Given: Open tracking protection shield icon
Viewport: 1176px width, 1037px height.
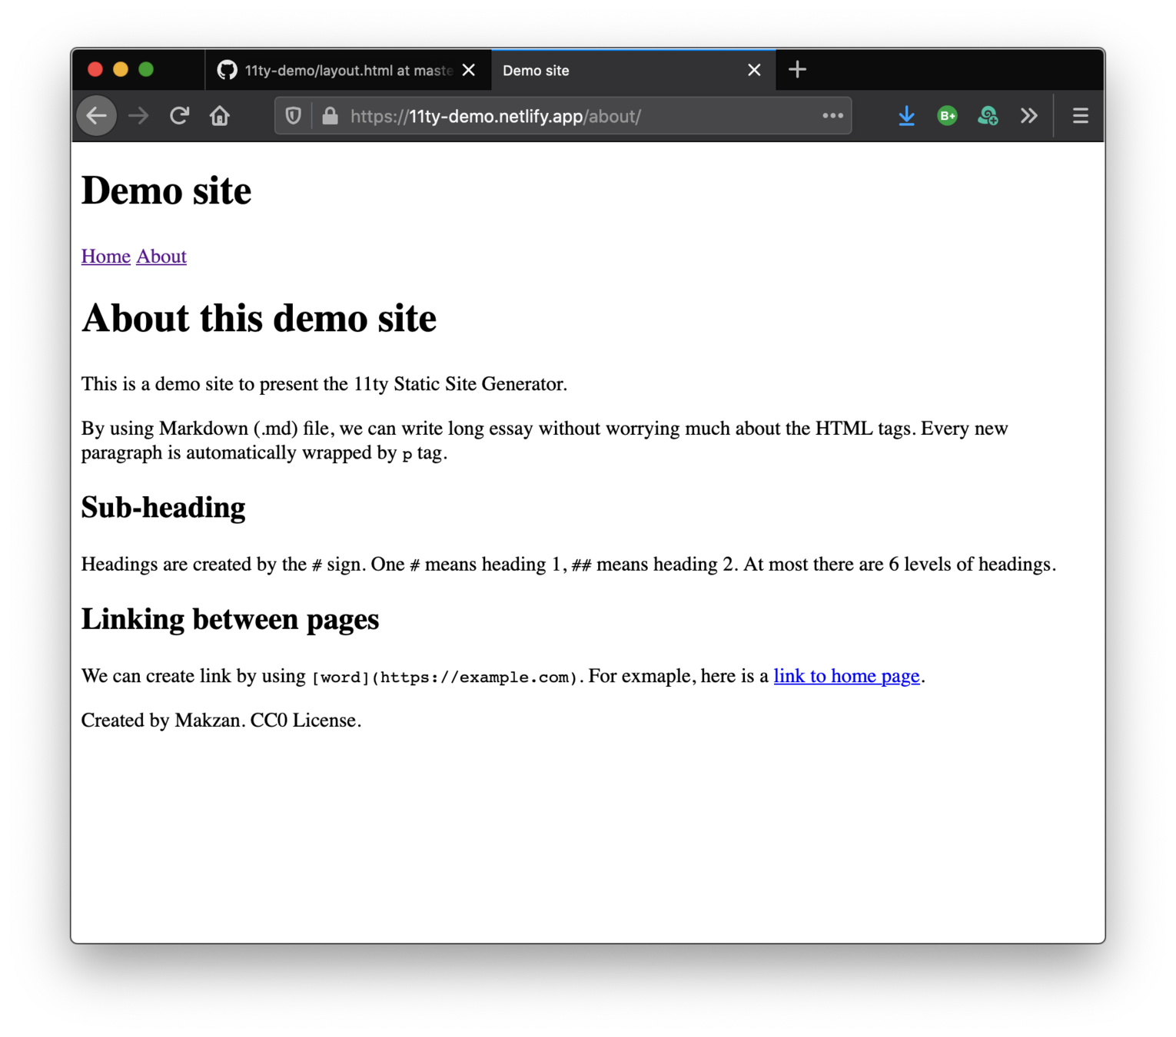Looking at the screenshot, I should pos(293,116).
